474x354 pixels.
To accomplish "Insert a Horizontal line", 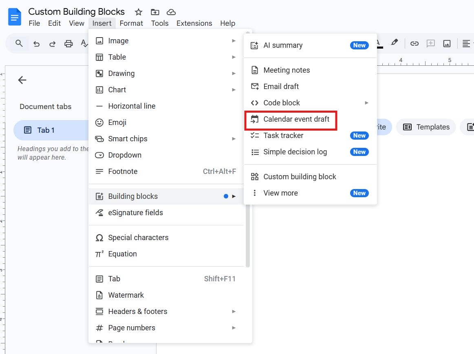I will (x=166, y=106).
